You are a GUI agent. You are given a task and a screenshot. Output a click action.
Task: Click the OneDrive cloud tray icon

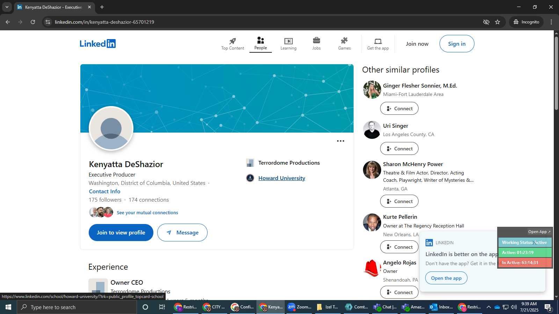coord(497,307)
